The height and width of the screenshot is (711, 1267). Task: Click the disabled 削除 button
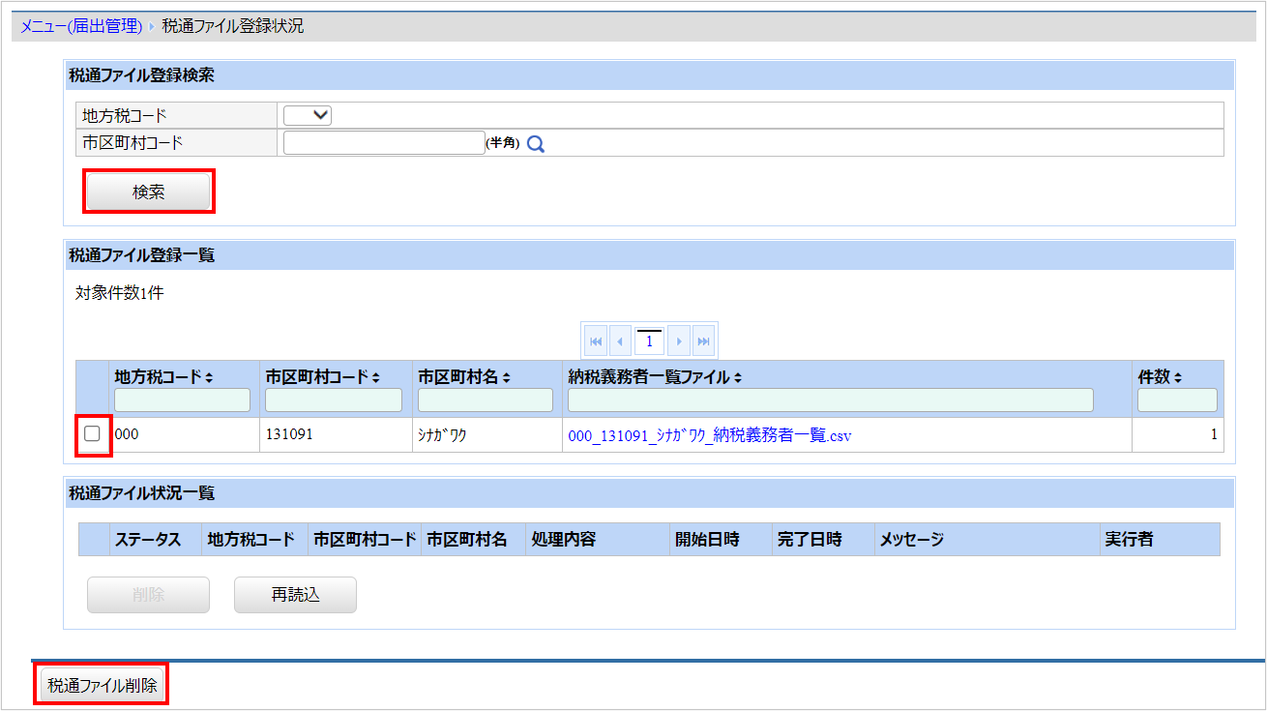148,595
